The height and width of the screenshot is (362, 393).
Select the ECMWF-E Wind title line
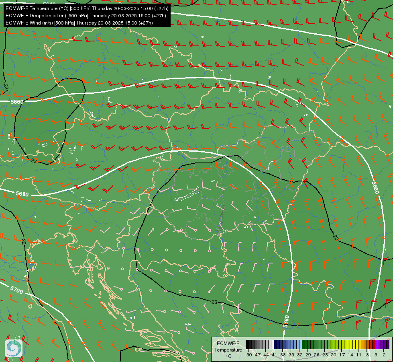coord(79,23)
